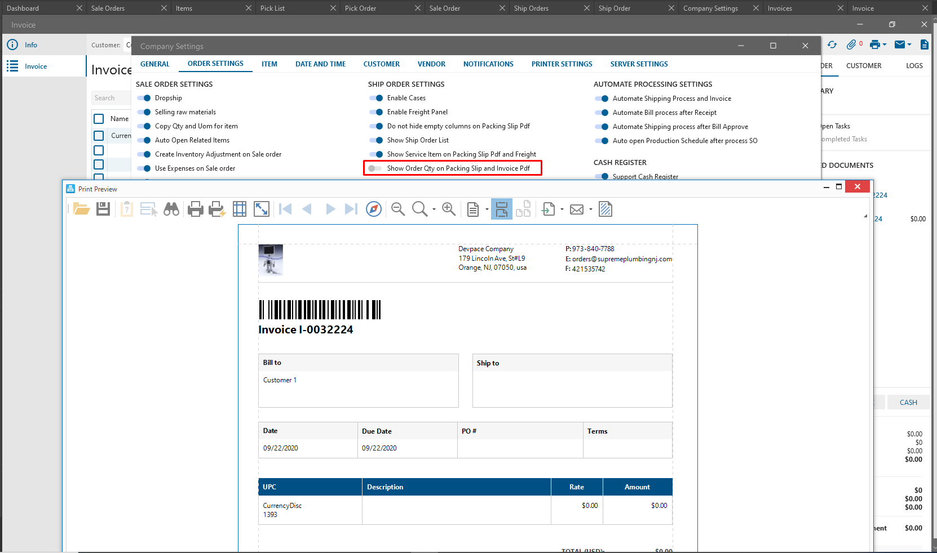Toggle the Dropship setting off
This screenshot has width=937, height=553.
coord(144,98)
